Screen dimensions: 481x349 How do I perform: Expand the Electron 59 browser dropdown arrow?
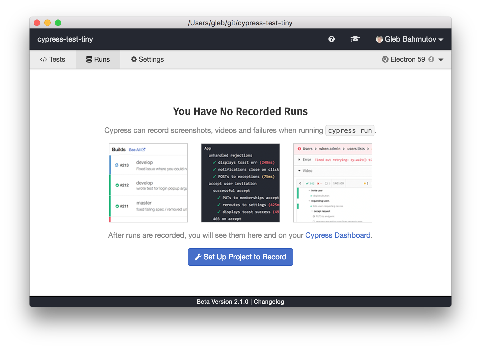coord(441,60)
